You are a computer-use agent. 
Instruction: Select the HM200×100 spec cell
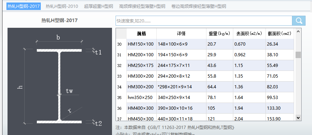pyautogui.click(x=141, y=55)
